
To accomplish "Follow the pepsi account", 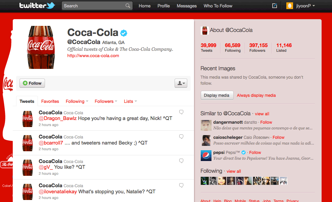I will [255, 152].
